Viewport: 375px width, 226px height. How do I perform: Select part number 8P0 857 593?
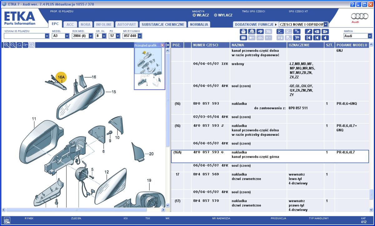[x=206, y=103]
